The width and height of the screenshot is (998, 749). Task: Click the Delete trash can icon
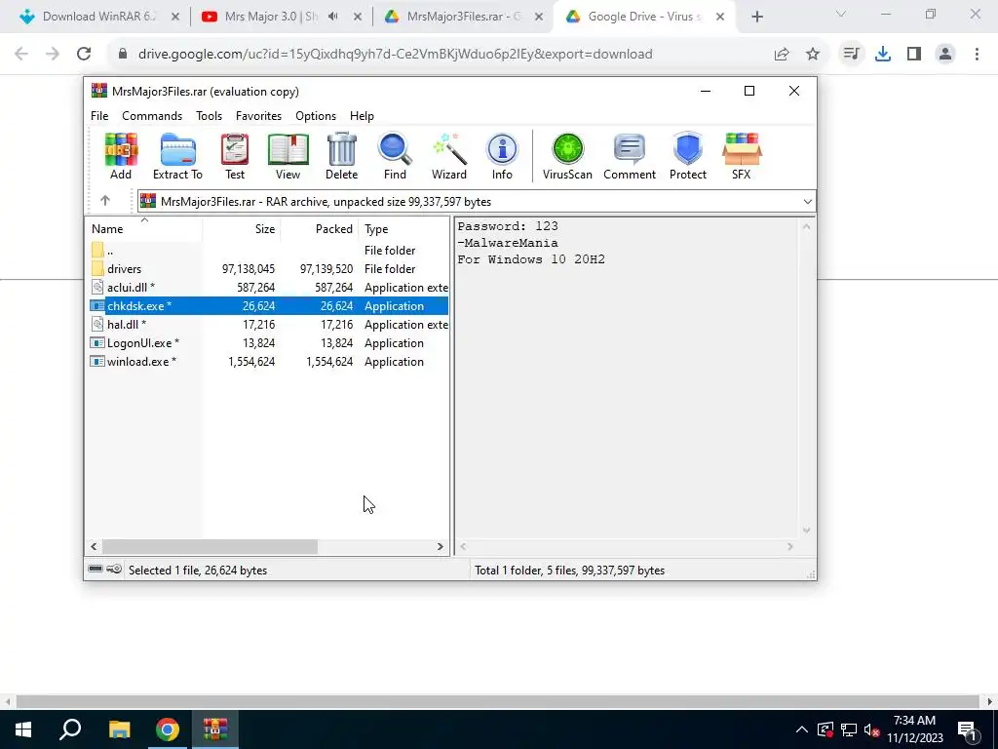point(342,157)
